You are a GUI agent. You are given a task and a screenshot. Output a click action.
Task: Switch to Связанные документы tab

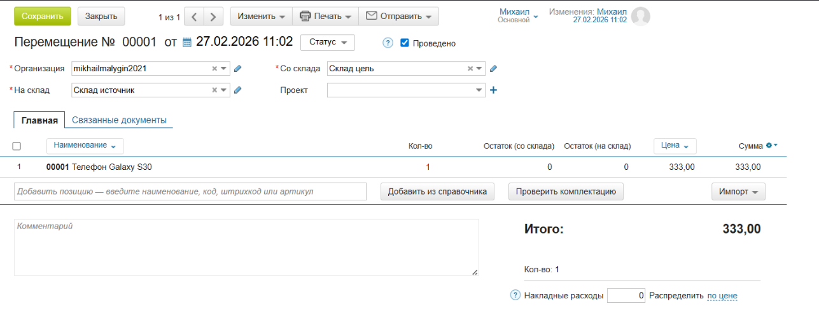click(x=119, y=120)
